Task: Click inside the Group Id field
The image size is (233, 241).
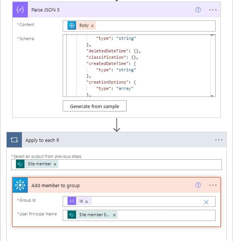Action: click(139, 201)
